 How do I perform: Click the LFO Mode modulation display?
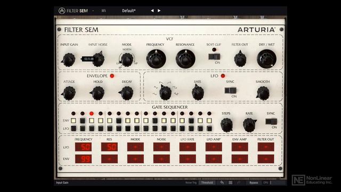point(135,147)
